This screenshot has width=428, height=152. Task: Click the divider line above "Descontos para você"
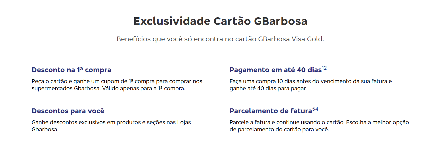(x=121, y=99)
